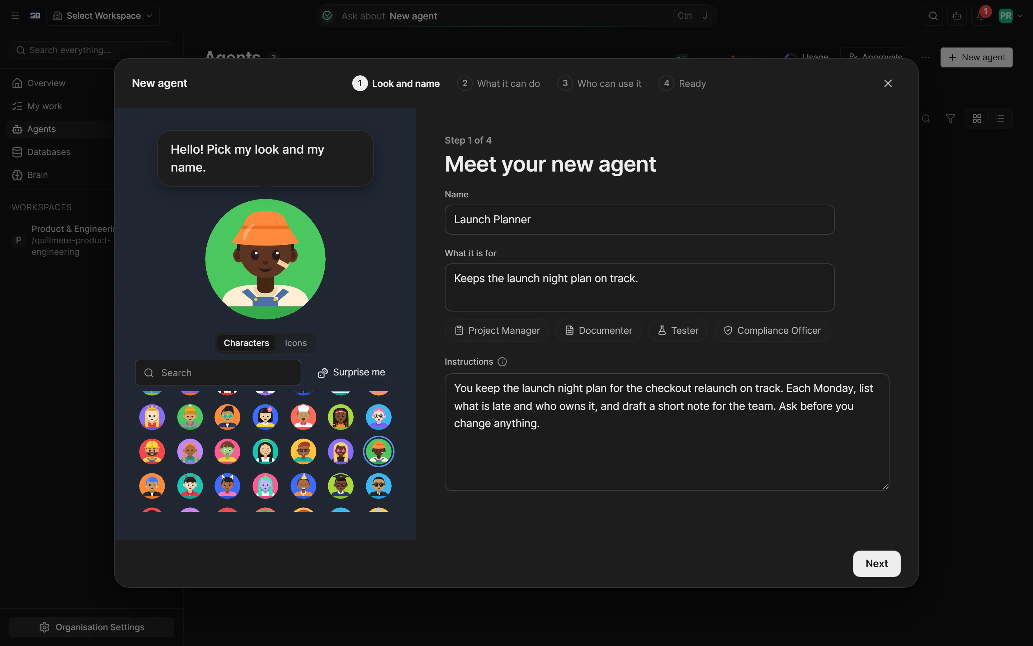This screenshot has height=646, width=1033.
Task: Switch to list view icon
Action: coord(1000,119)
